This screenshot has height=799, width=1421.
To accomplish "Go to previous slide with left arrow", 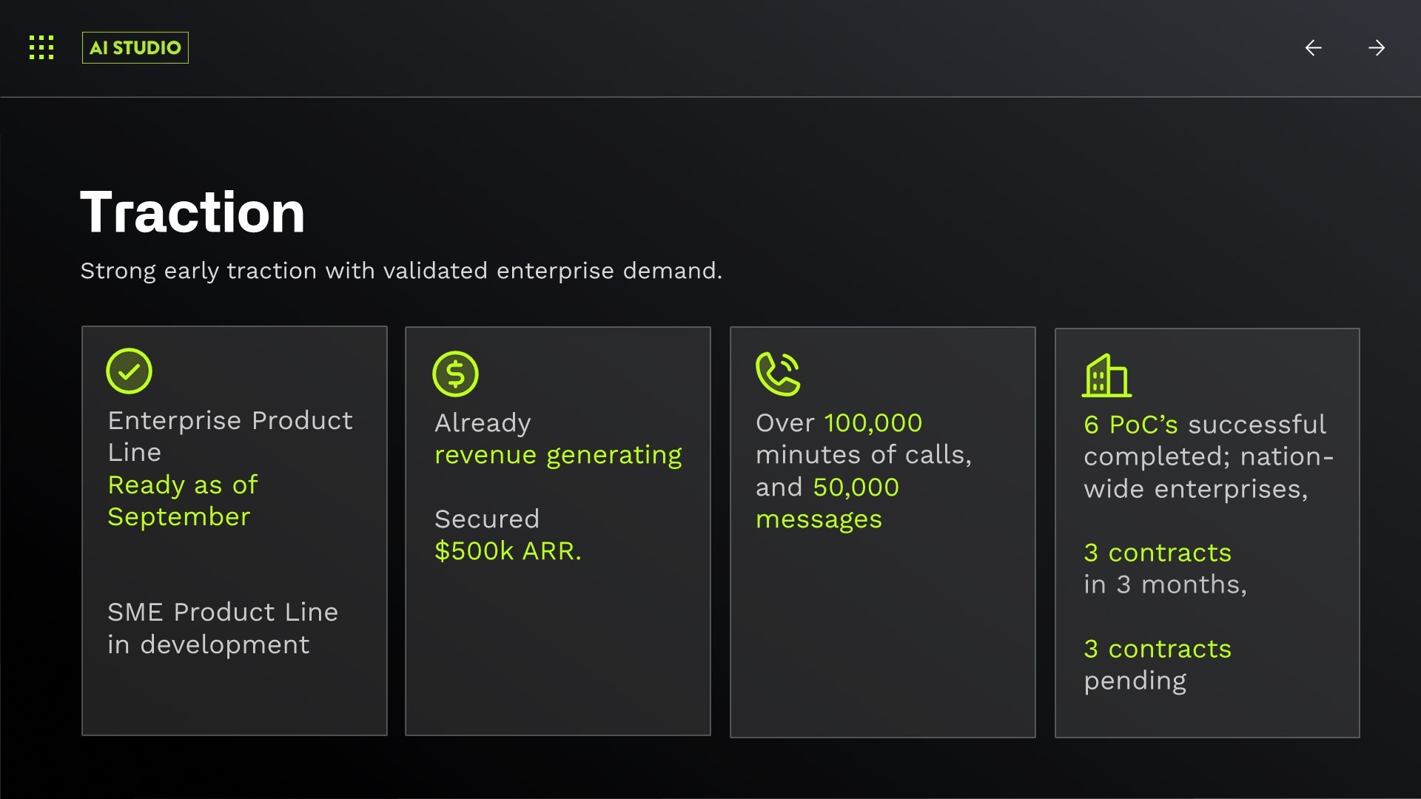I will [x=1313, y=48].
